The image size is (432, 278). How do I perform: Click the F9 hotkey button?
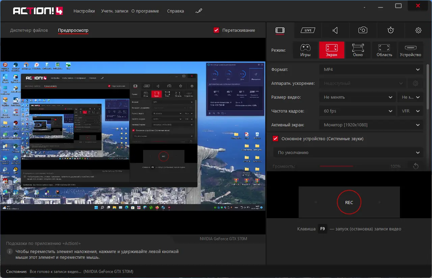322,229
